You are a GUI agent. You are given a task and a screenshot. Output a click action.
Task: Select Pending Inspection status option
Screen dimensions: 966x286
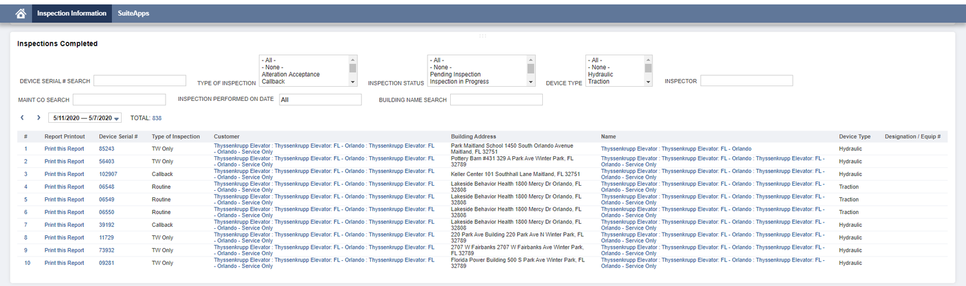[455, 75]
